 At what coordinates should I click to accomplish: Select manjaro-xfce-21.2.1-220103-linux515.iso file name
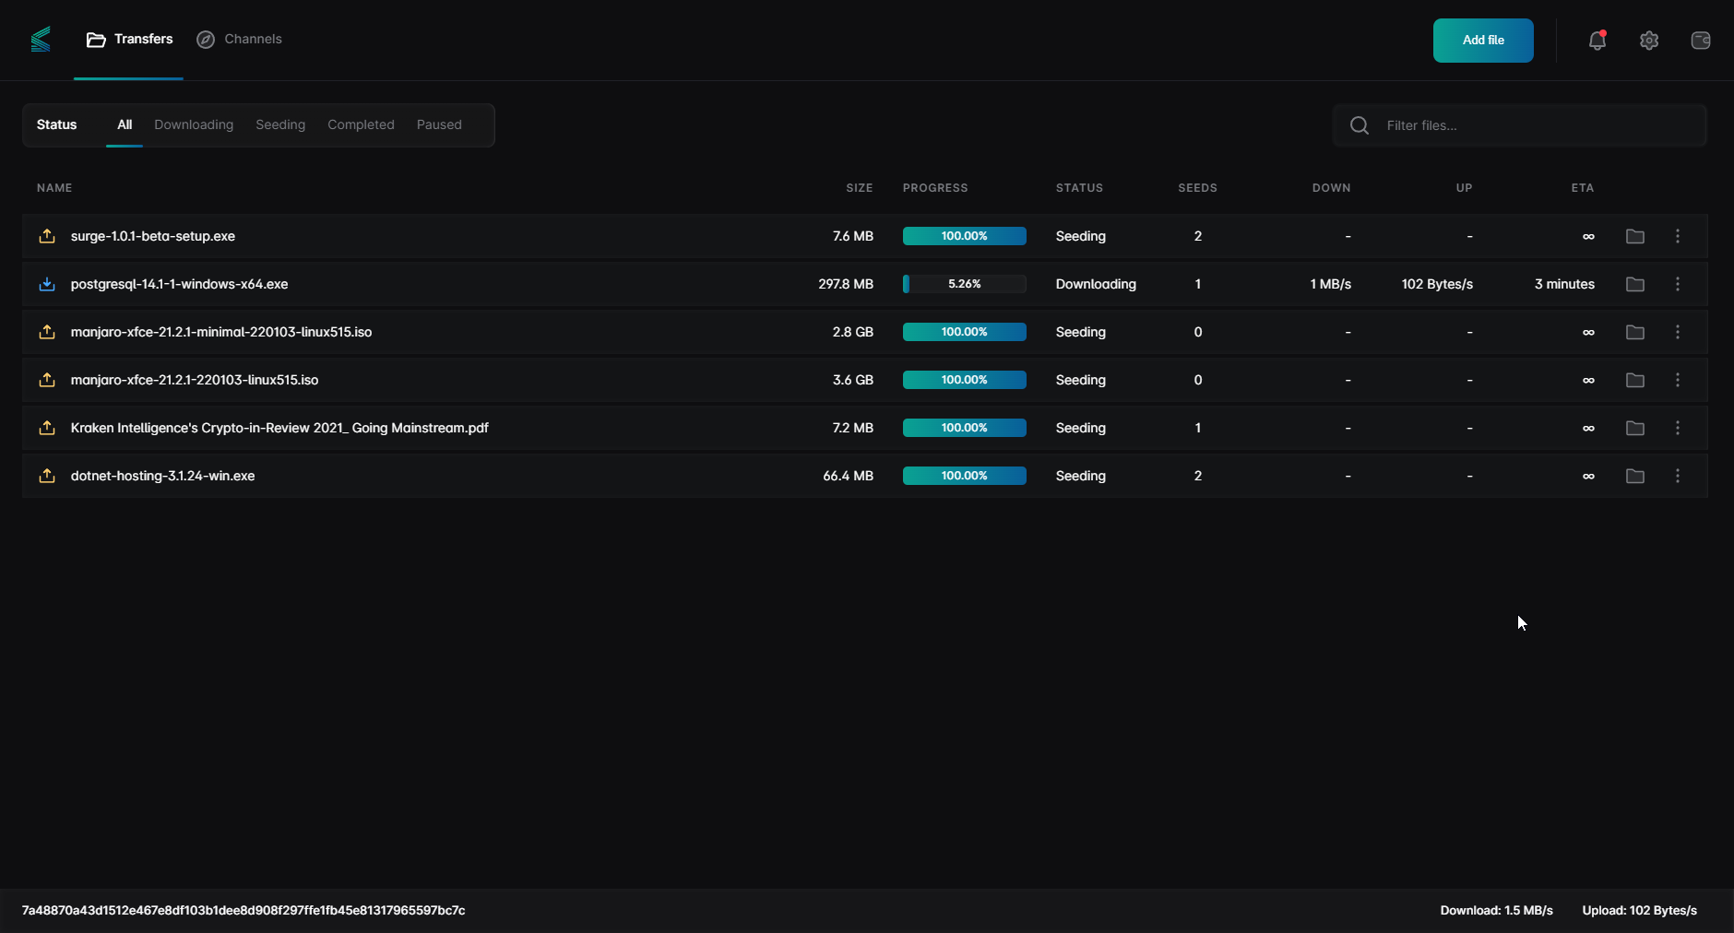coord(195,380)
